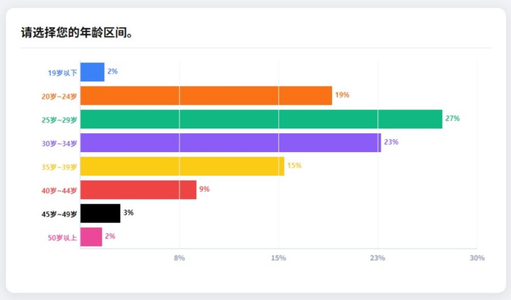Click the 9% value label

[204, 189]
